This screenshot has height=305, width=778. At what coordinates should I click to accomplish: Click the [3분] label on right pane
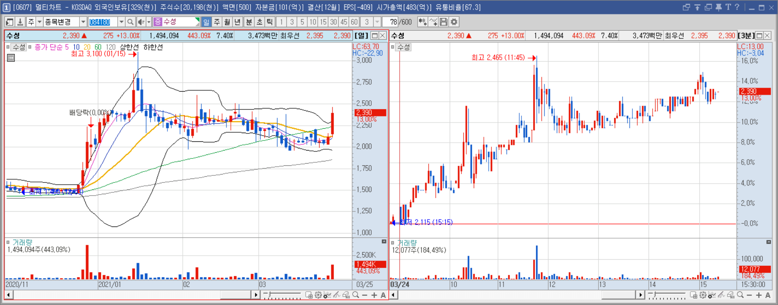746,36
